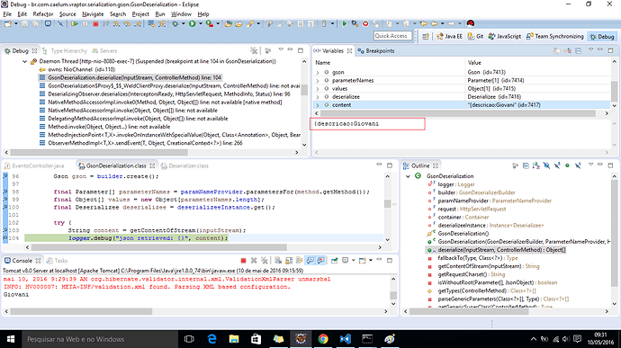
Task: Click the Console horizontal scrollbar thumb
Action: pyautogui.click(x=81, y=311)
